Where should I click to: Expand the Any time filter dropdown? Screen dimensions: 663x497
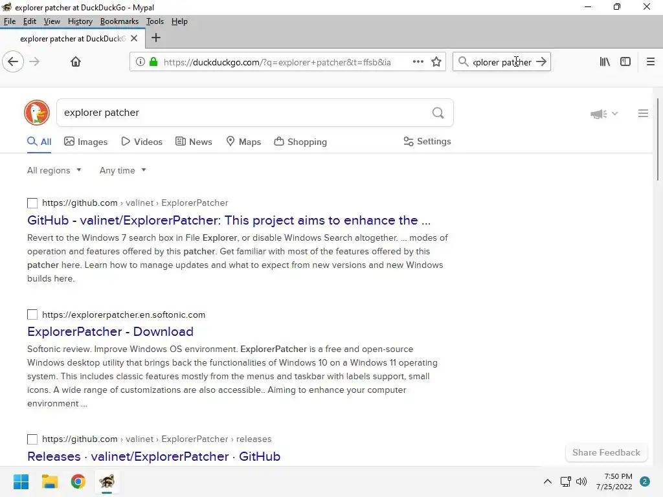122,170
